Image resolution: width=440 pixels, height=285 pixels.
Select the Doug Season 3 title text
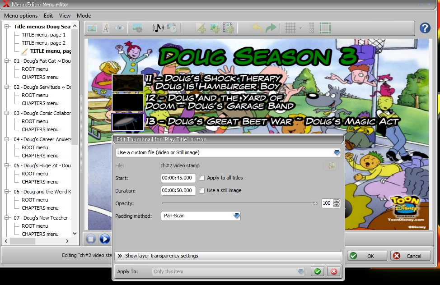tap(257, 56)
